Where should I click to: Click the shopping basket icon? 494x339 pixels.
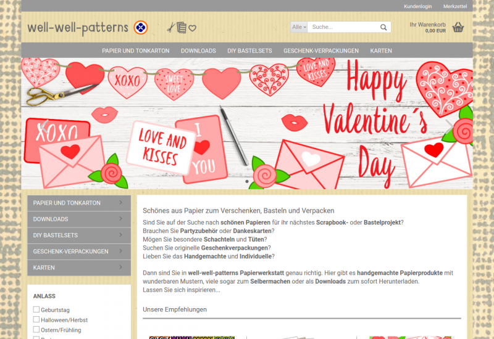(x=458, y=27)
